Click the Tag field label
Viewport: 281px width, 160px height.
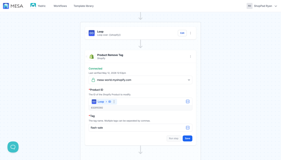coord(92,116)
